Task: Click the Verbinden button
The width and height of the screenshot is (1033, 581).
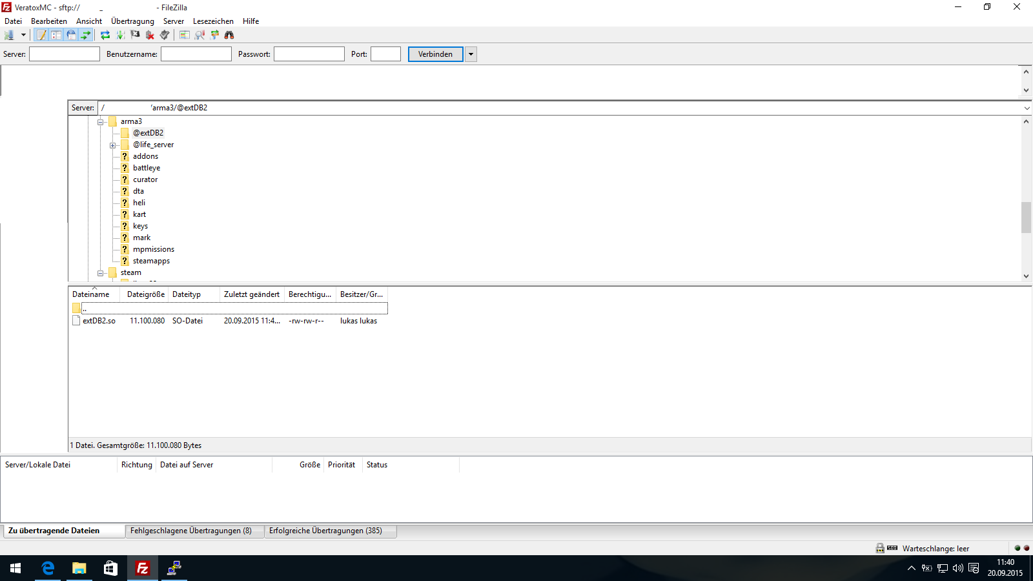Action: (435, 54)
